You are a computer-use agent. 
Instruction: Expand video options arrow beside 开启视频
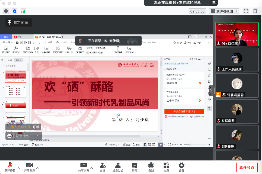[x=37, y=168]
